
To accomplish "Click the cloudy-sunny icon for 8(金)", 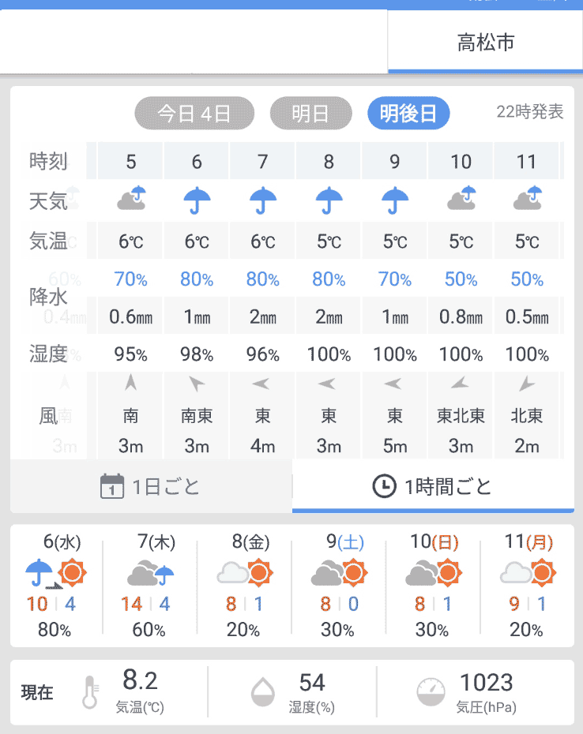I will (x=245, y=572).
